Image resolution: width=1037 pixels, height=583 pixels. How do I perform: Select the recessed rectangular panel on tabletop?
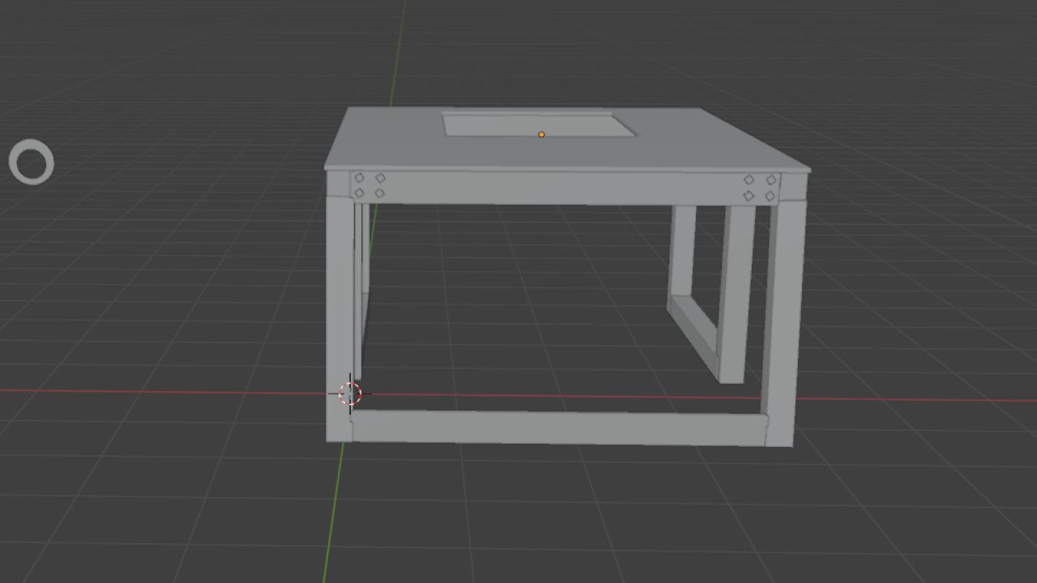[539, 125]
